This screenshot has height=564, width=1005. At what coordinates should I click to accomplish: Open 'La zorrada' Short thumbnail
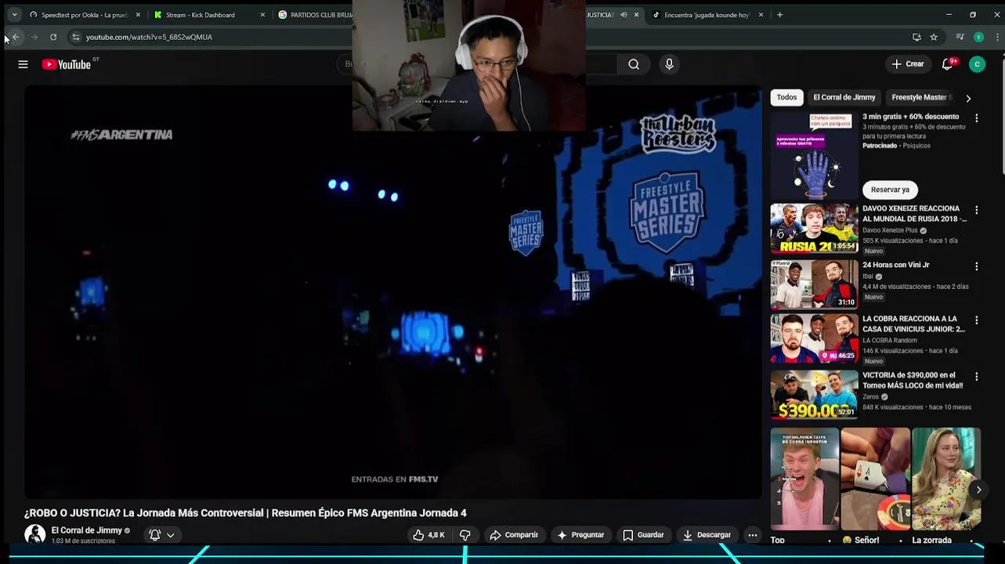tap(945, 479)
